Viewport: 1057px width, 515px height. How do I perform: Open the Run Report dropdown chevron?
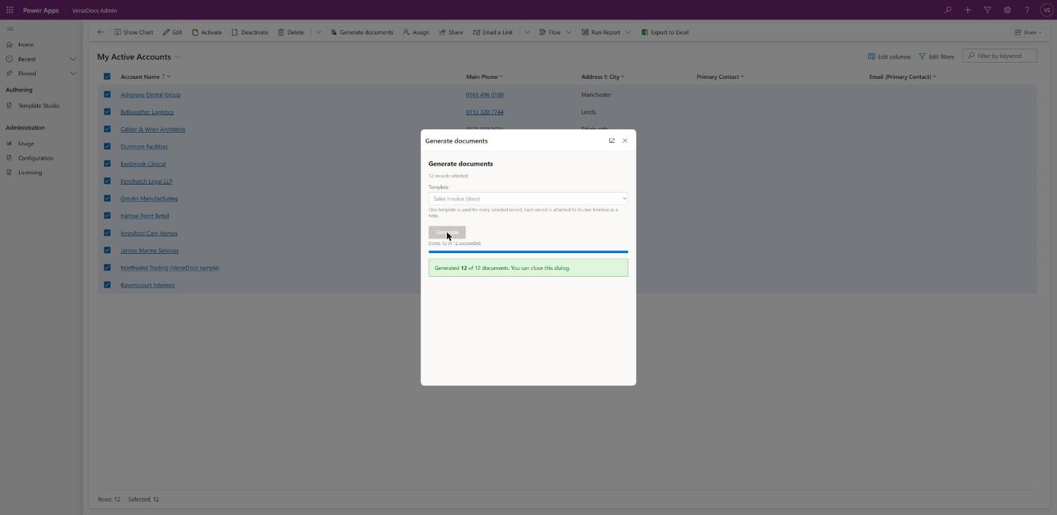tap(628, 32)
